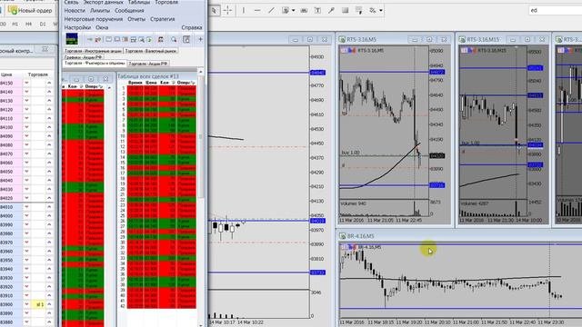The width and height of the screenshot is (582, 327).
Task: Click the dark blue QUIK logo icon
Action: point(72,39)
